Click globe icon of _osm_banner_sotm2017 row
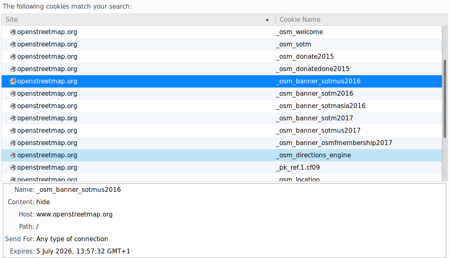The width and height of the screenshot is (449, 258). click(13, 118)
